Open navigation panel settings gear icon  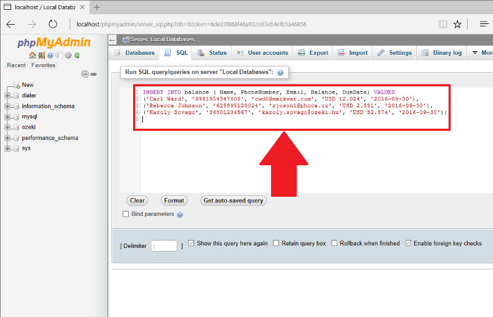[68, 56]
